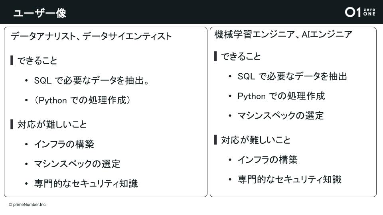Select 専門的なセキュリティ知識 in the left box
The width and height of the screenshot is (383, 215).
click(86, 184)
